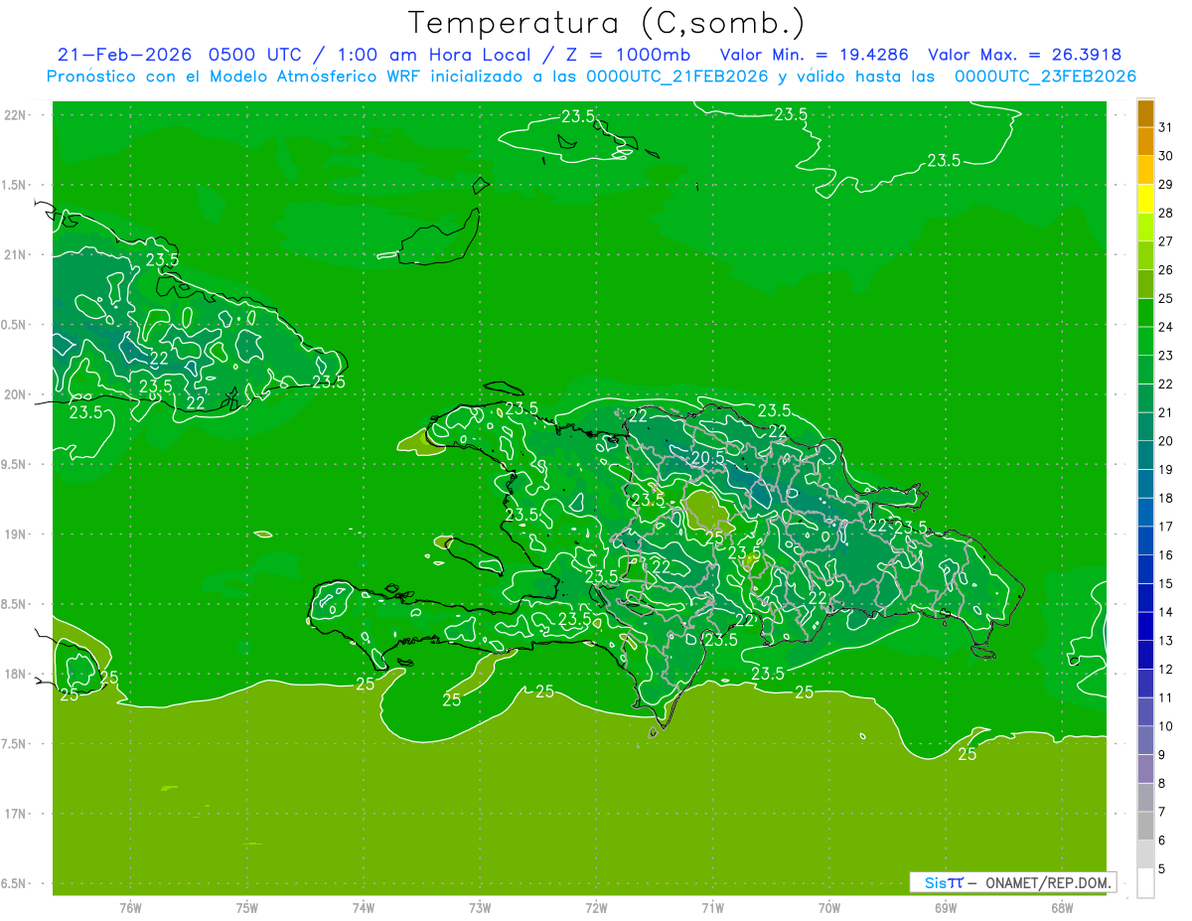Click the "70W" longitude axis label
Viewport: 1192px width, 921px height.
(x=829, y=907)
